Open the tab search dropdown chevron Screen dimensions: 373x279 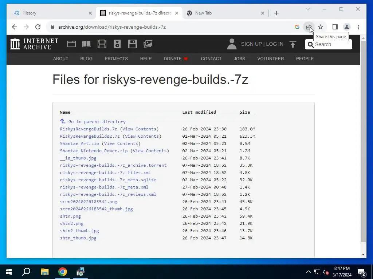pos(307,9)
